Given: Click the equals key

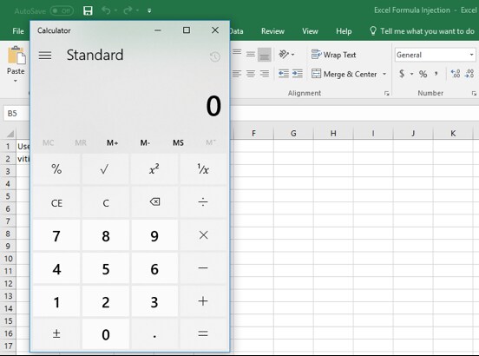Looking at the screenshot, I should click(203, 333).
